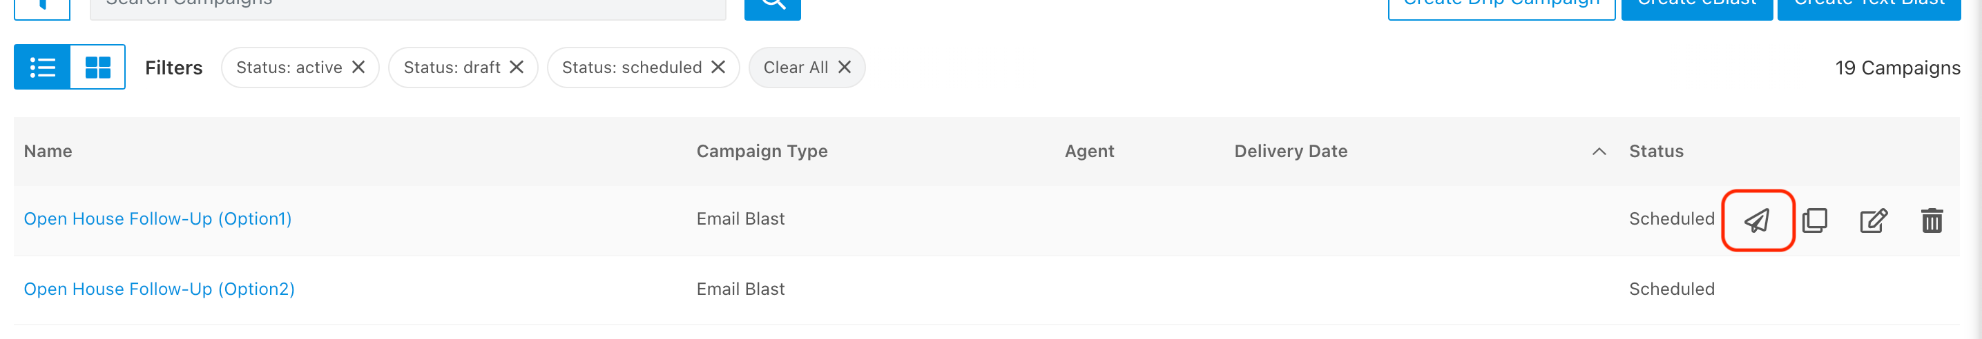Switch to grid view layout

[97, 68]
